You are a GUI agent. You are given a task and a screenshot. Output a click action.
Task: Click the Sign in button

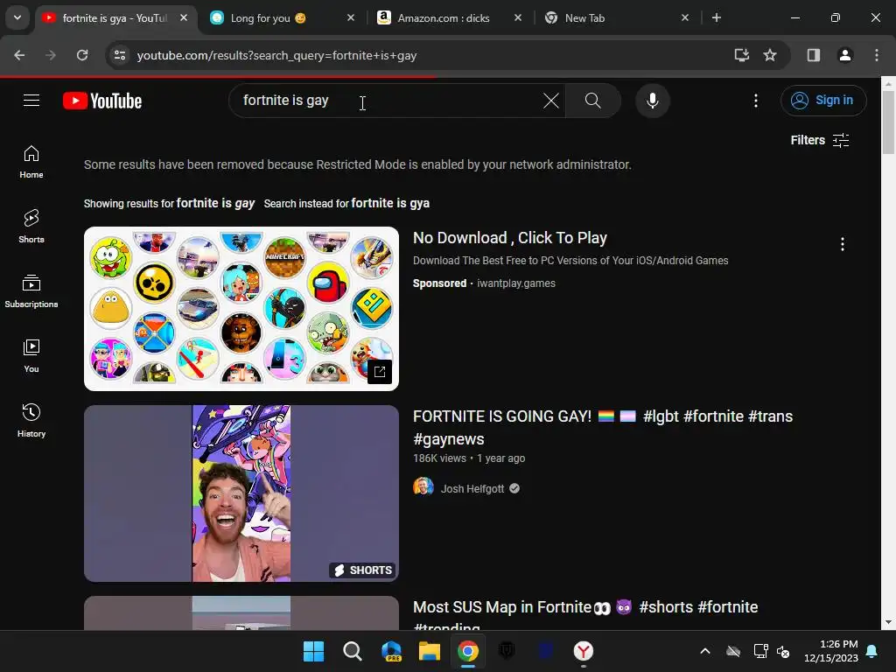point(823,101)
